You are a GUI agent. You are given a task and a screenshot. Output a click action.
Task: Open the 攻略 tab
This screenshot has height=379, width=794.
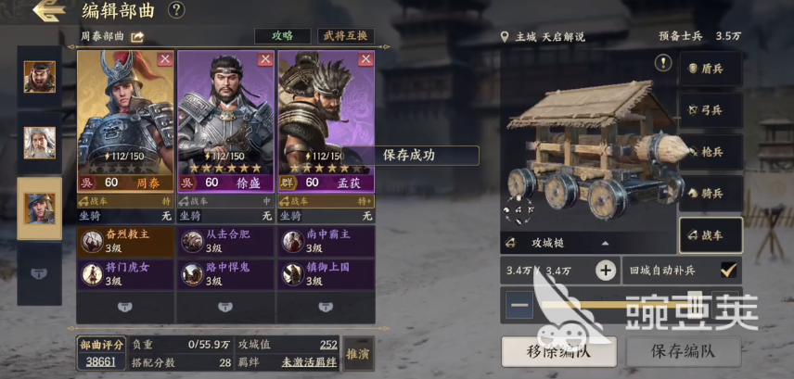tap(283, 36)
